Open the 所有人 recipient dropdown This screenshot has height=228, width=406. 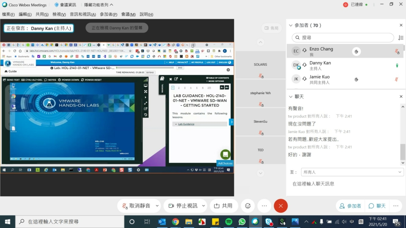pyautogui.click(x=352, y=172)
